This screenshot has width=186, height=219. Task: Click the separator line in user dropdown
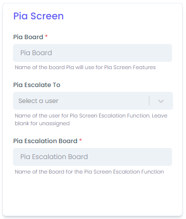149,101
